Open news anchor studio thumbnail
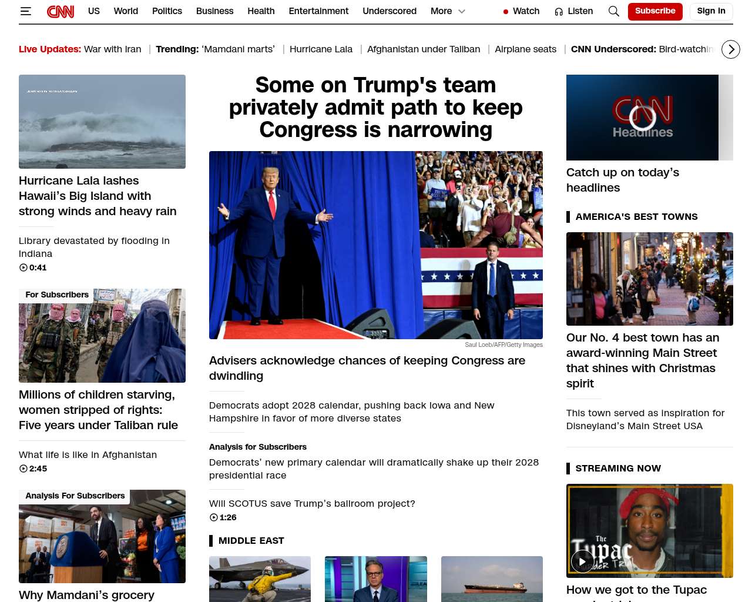752x602 pixels. pyautogui.click(x=376, y=579)
